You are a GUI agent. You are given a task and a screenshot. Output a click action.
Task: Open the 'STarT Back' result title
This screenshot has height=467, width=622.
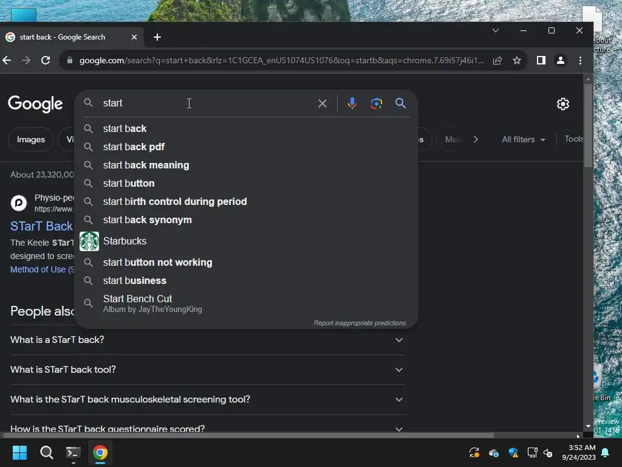pos(42,226)
